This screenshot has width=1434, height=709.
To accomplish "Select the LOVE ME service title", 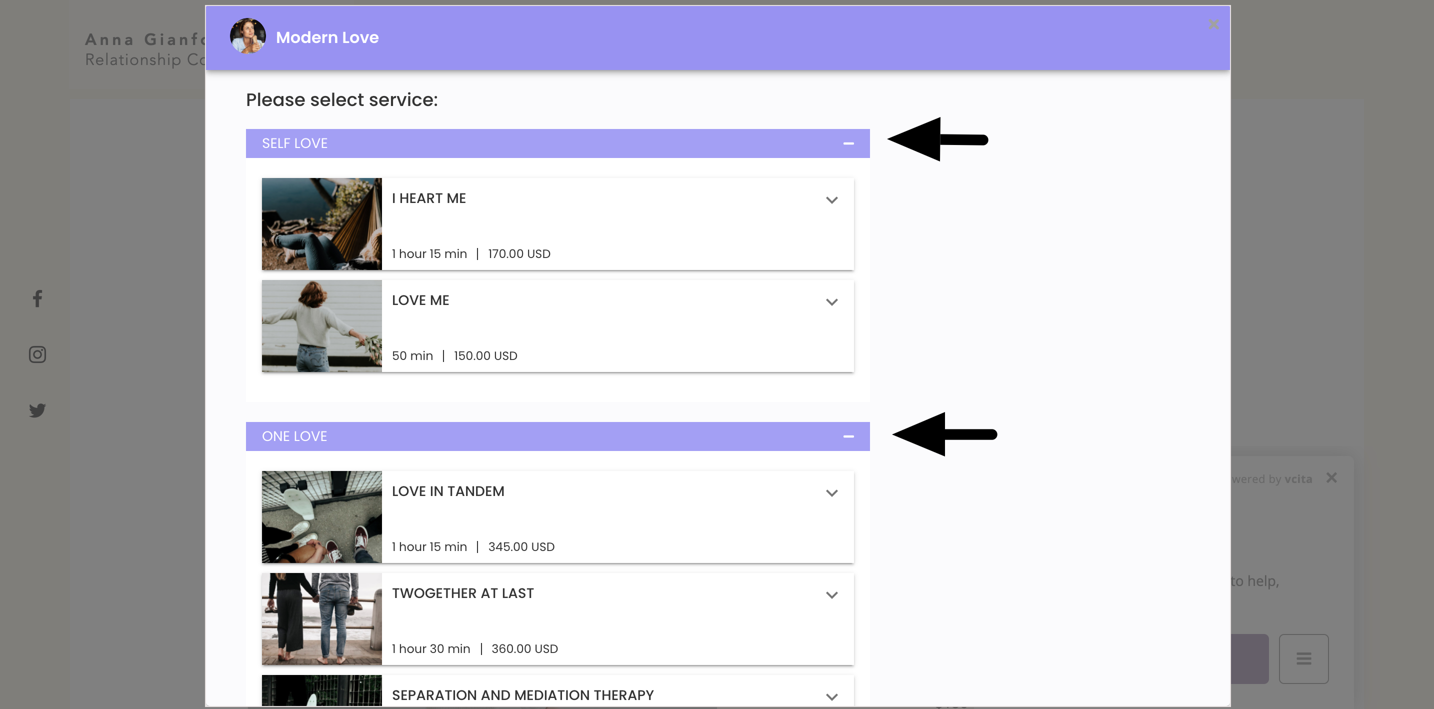I will 420,300.
